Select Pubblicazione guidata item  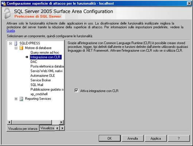[x=47, y=89]
